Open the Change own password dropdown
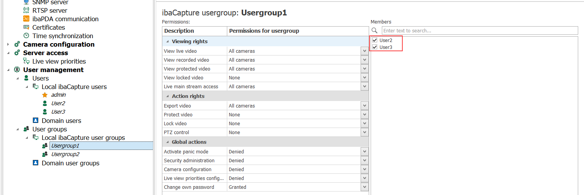Image resolution: width=584 pixels, height=195 pixels. [364, 187]
